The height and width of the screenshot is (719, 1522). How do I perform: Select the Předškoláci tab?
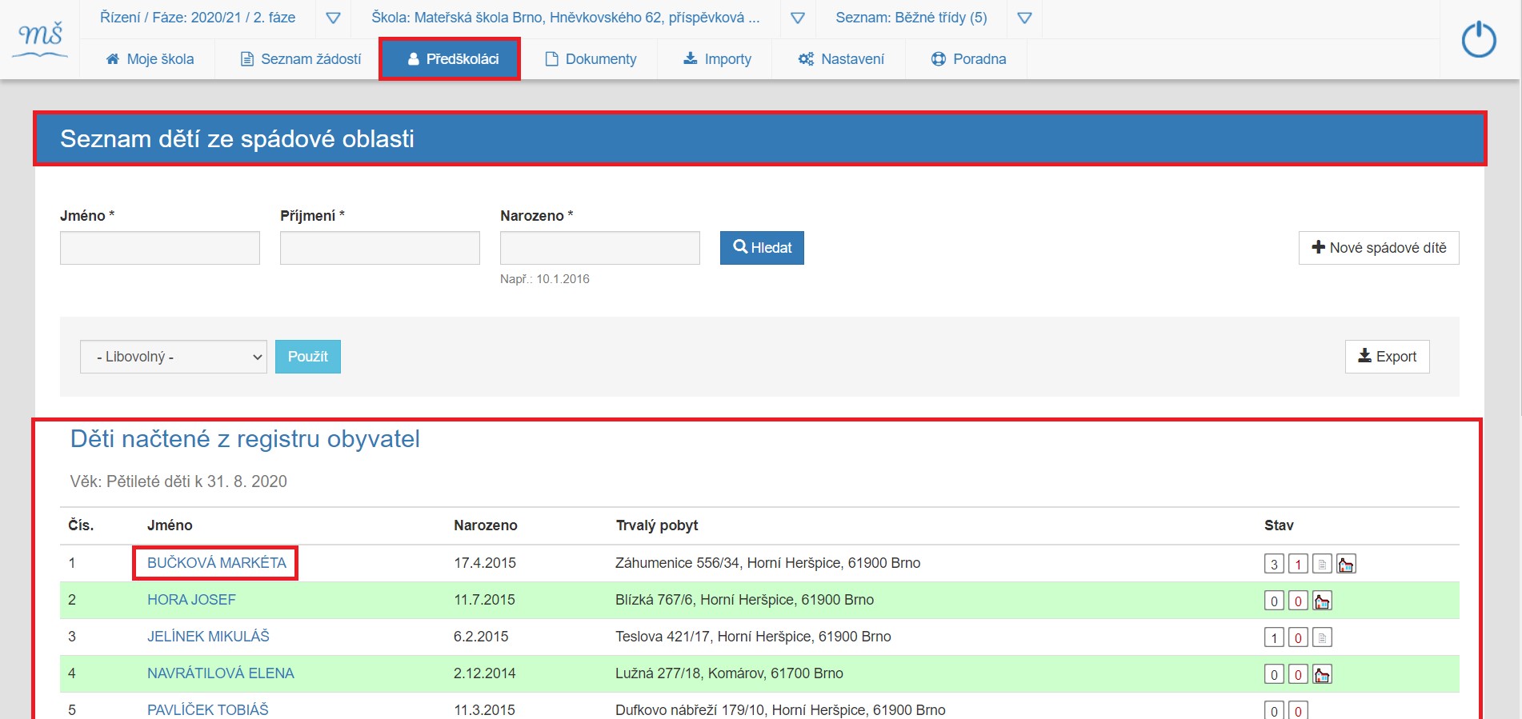[x=451, y=59]
